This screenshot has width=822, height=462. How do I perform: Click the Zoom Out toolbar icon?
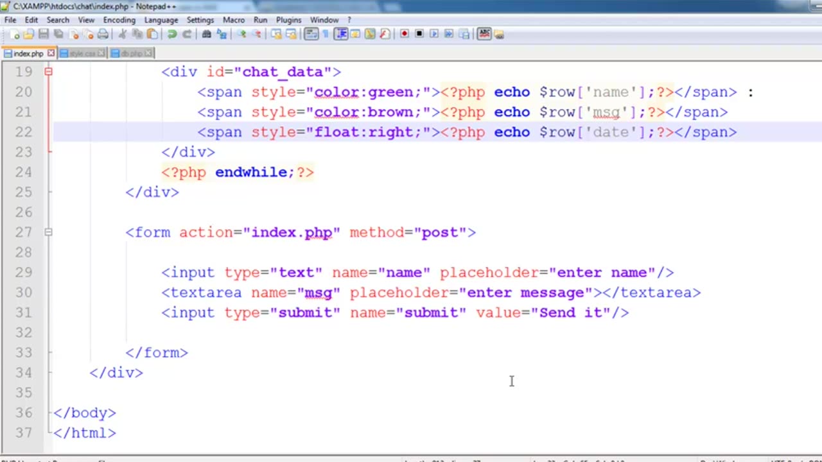click(256, 34)
